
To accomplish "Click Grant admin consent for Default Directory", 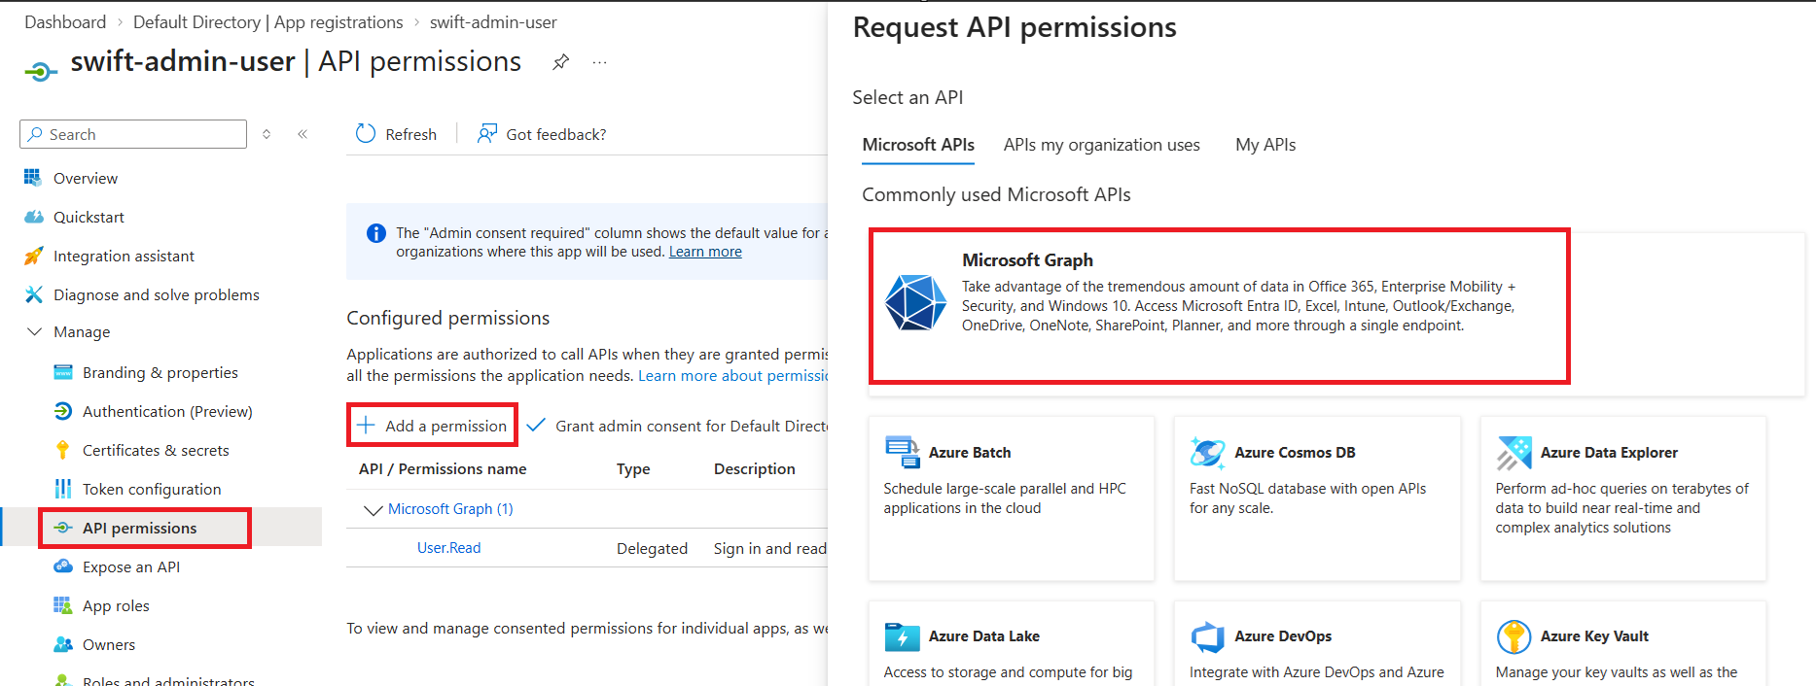I will pos(677,426).
